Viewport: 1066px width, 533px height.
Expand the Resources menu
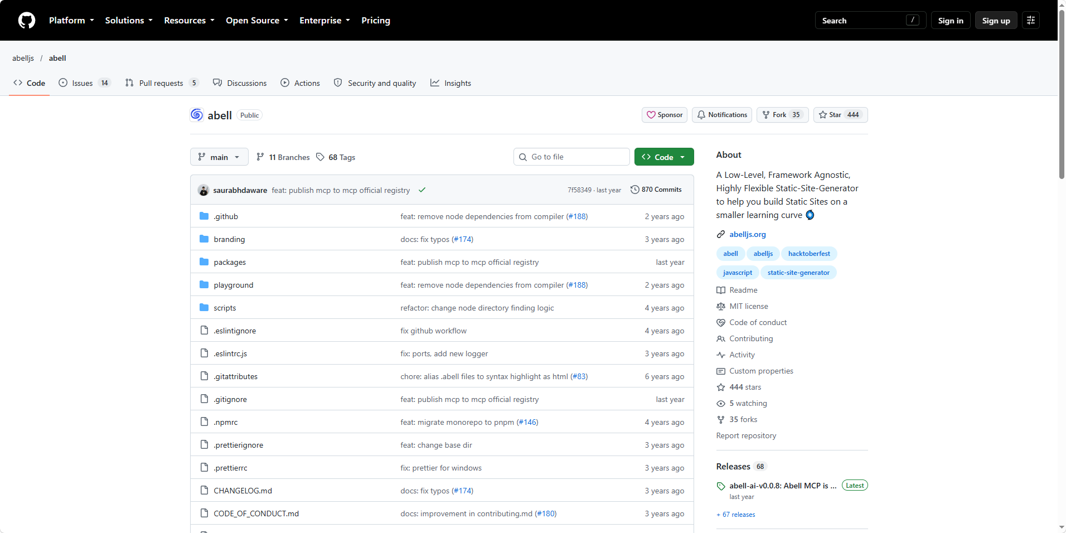[189, 21]
